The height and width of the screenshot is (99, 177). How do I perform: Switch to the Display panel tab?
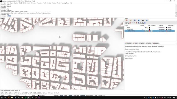pos(148,43)
